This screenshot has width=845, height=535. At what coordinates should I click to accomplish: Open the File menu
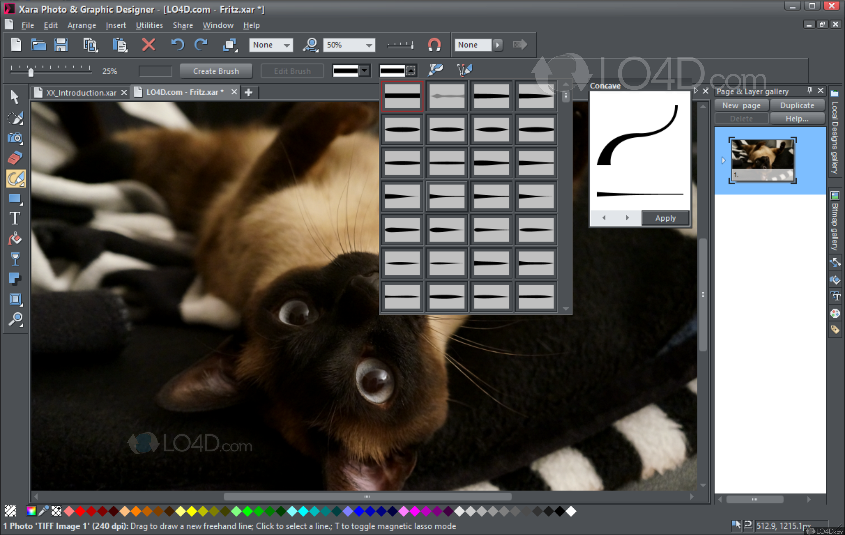tap(28, 25)
